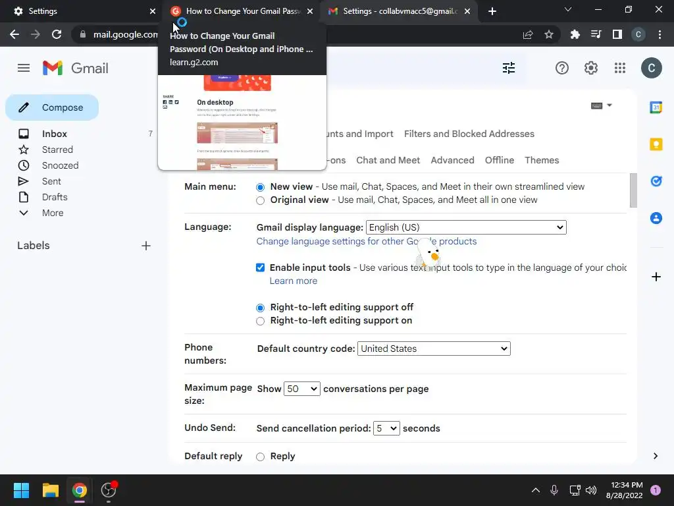Open search options filter icon

point(509,68)
